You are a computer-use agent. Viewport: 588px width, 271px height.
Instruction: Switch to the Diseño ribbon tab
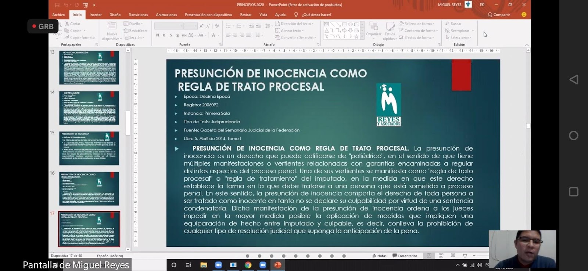pyautogui.click(x=115, y=15)
